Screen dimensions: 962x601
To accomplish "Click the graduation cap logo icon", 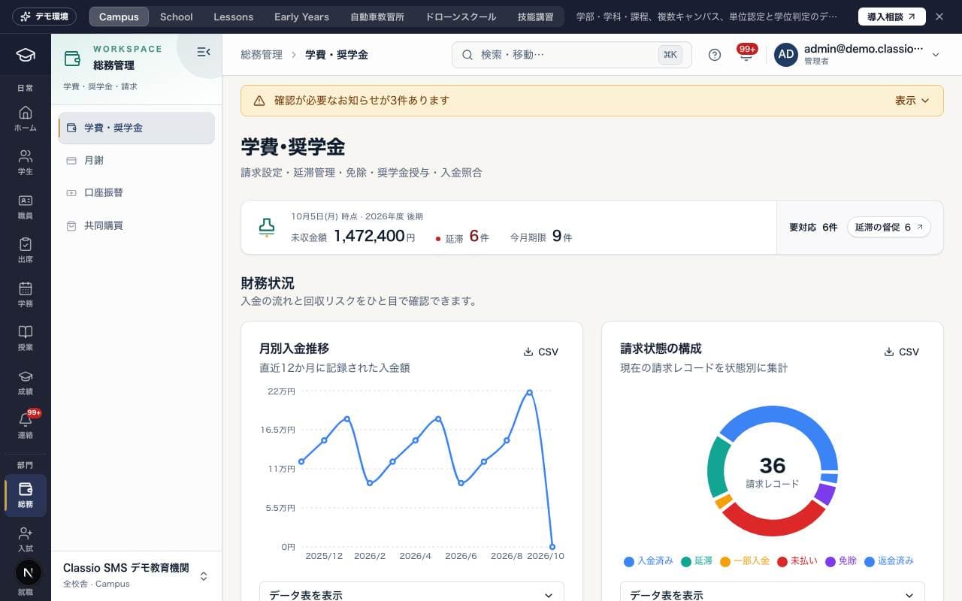I will (x=26, y=55).
